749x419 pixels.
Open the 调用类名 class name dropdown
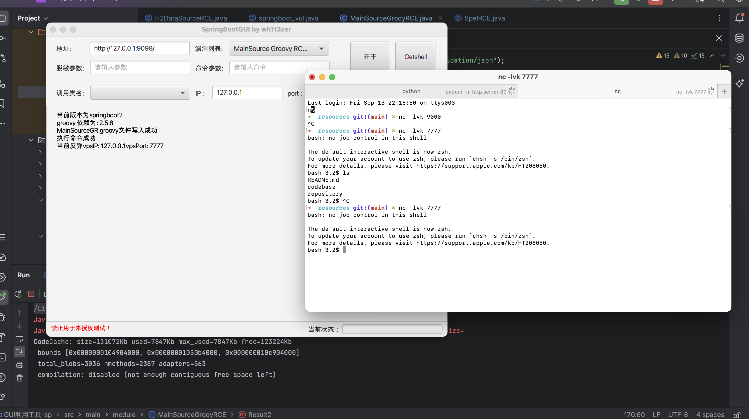pos(140,93)
